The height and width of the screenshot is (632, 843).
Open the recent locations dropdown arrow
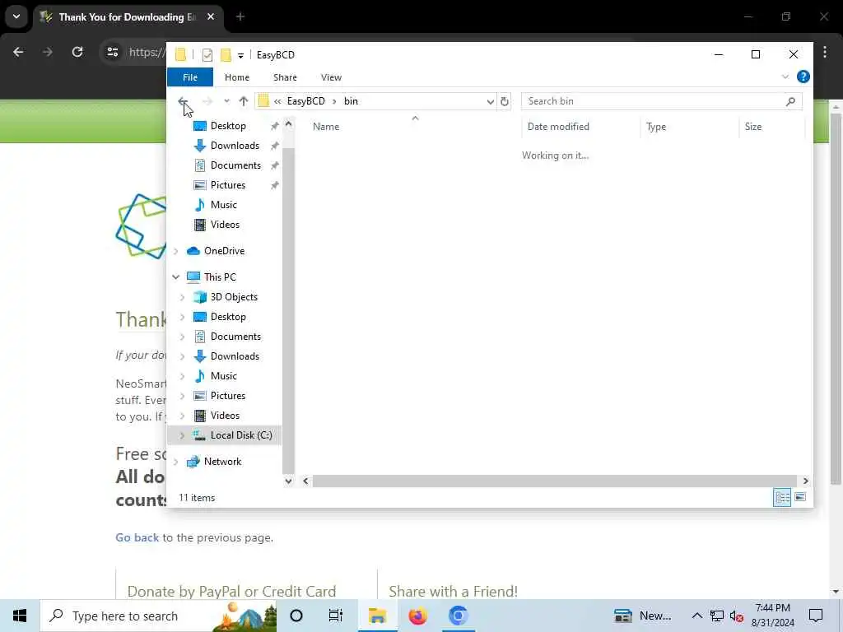coord(227,101)
